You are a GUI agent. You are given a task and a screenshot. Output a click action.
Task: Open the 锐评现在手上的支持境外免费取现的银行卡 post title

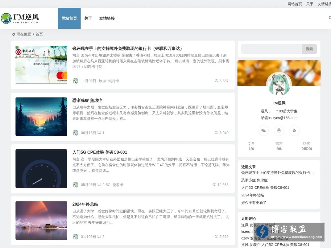(x=128, y=48)
